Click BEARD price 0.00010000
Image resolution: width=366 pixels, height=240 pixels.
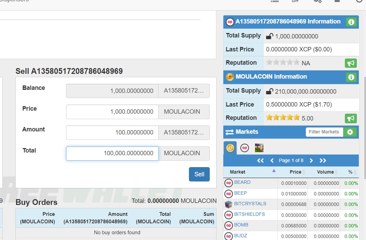click(293, 183)
